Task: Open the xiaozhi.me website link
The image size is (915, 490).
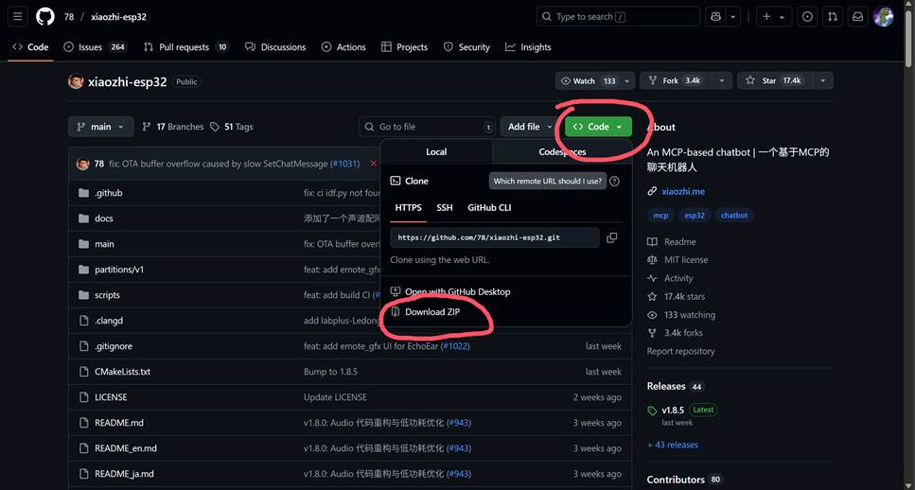Action: 682,191
